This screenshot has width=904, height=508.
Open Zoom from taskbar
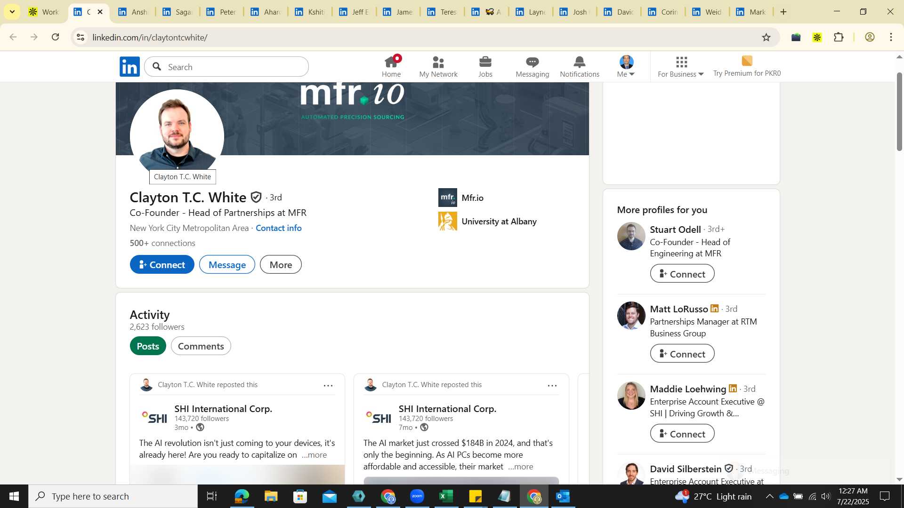(x=417, y=496)
